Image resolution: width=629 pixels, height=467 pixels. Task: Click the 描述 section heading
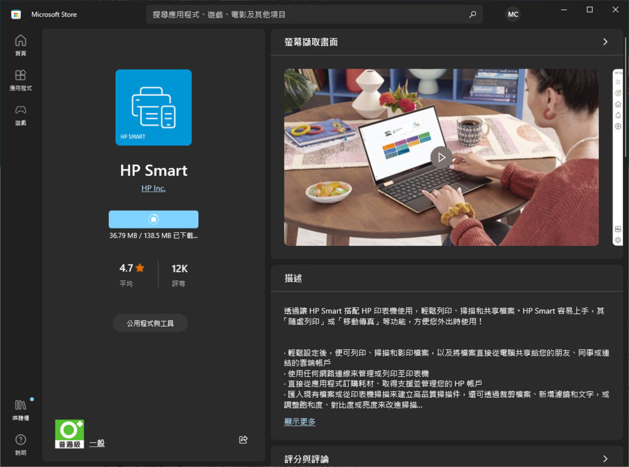[x=293, y=278]
